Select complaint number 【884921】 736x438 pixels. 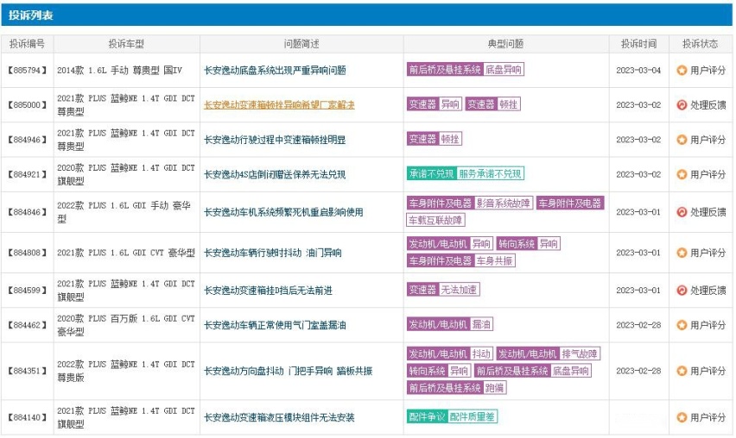28,174
